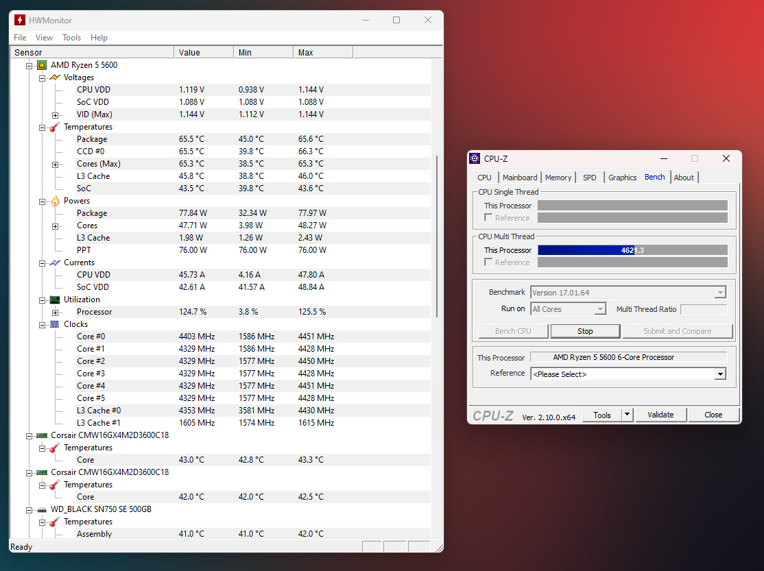Expand the Cores power entry
764x571 pixels.
point(55,226)
